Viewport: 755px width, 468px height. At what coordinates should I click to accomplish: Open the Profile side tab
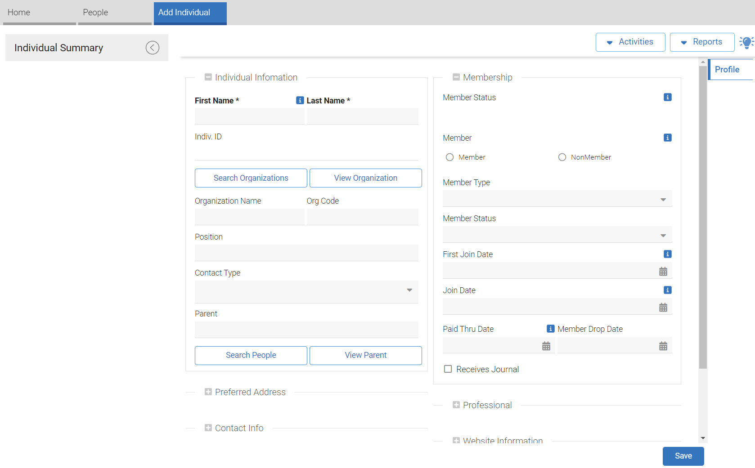point(731,70)
